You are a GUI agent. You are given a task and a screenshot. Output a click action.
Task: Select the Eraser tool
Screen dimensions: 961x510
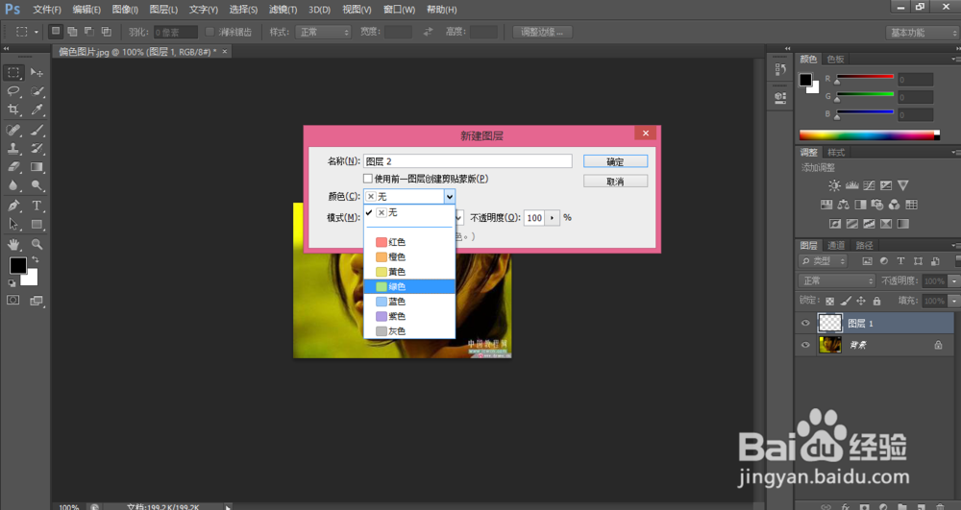point(12,166)
